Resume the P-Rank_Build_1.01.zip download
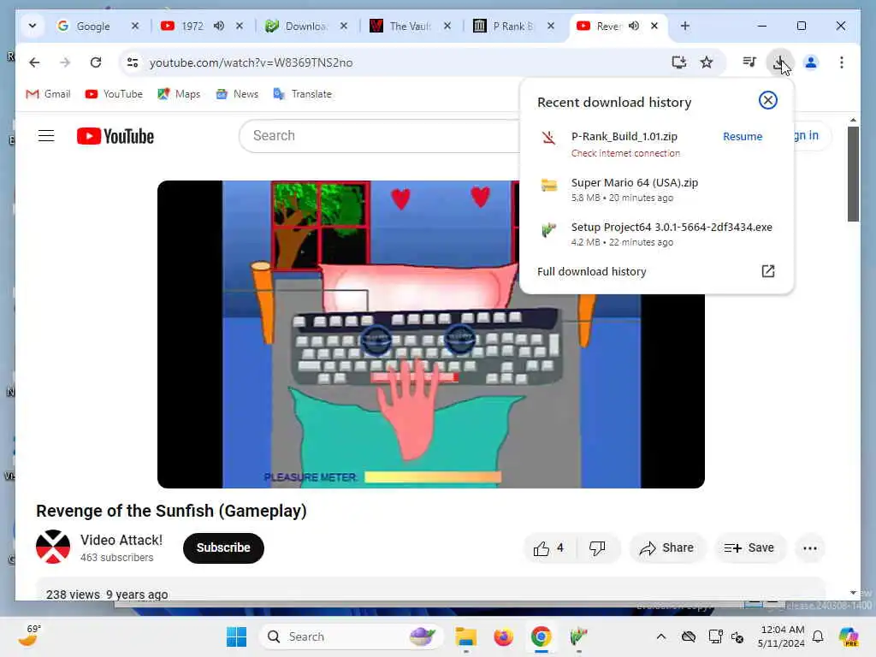 coord(743,136)
